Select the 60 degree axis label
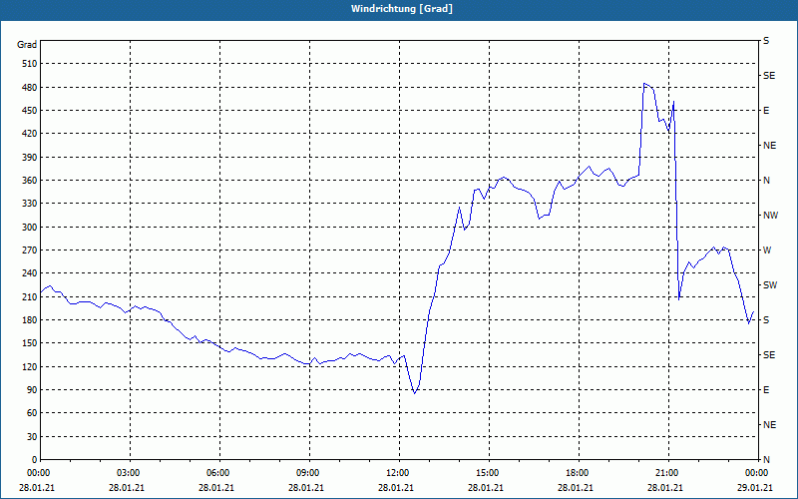This screenshot has height=499, width=798. [32, 413]
